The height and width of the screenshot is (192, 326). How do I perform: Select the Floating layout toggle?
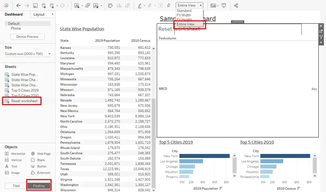click(x=39, y=186)
